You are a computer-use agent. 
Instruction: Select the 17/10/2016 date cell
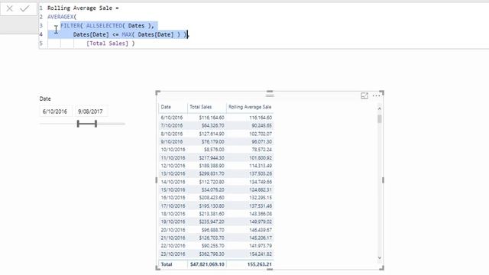coord(173,206)
